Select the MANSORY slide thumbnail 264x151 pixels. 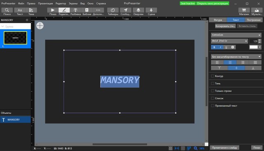15,38
